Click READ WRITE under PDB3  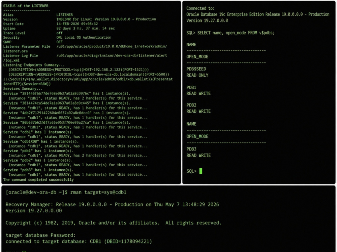click(x=198, y=155)
